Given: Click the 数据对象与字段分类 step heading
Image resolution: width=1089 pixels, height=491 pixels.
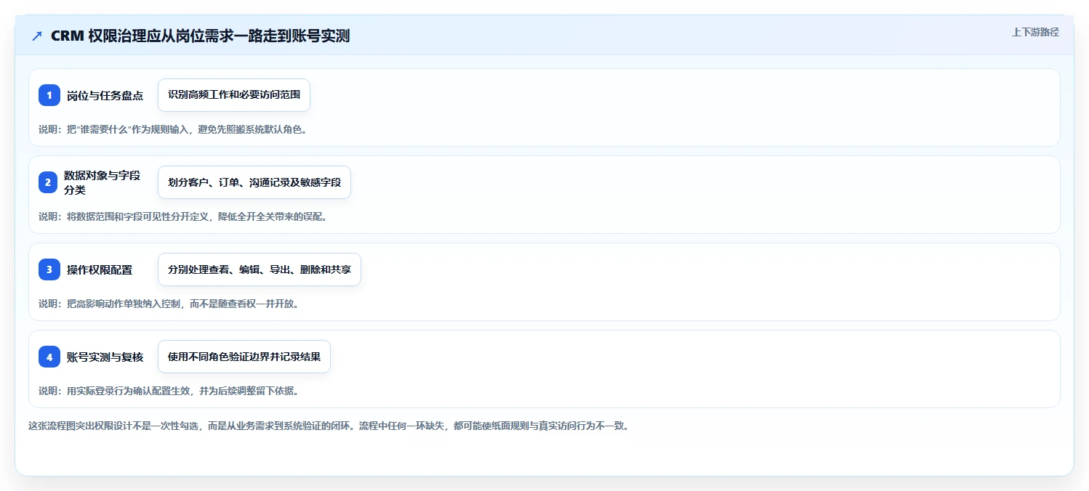Looking at the screenshot, I should [x=103, y=182].
